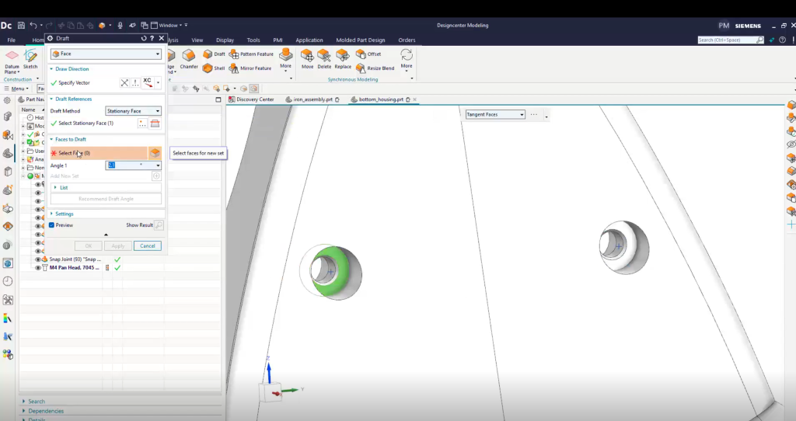Open the Draft Method dropdown
This screenshot has height=421, width=796.
pyautogui.click(x=133, y=111)
